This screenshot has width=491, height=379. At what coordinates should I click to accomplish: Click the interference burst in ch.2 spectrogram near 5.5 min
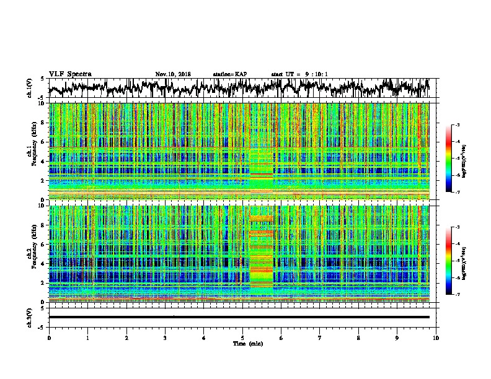click(262, 253)
